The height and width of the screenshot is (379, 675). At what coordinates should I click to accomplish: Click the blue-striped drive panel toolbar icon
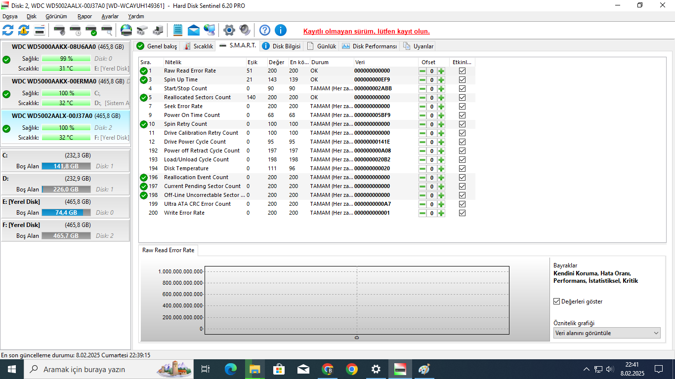click(x=40, y=30)
